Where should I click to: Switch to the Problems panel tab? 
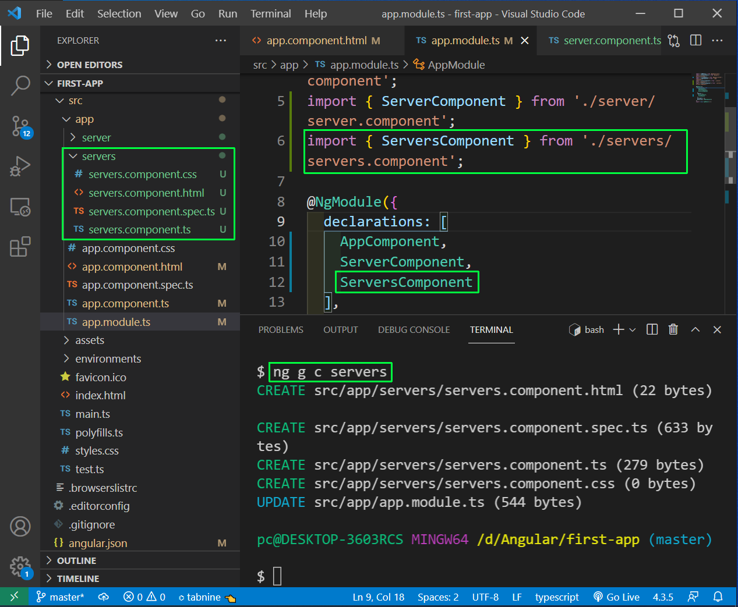[x=281, y=329]
